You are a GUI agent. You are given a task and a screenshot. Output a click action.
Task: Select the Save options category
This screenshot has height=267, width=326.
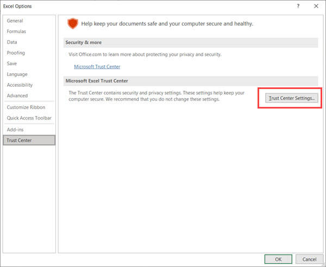(x=12, y=63)
